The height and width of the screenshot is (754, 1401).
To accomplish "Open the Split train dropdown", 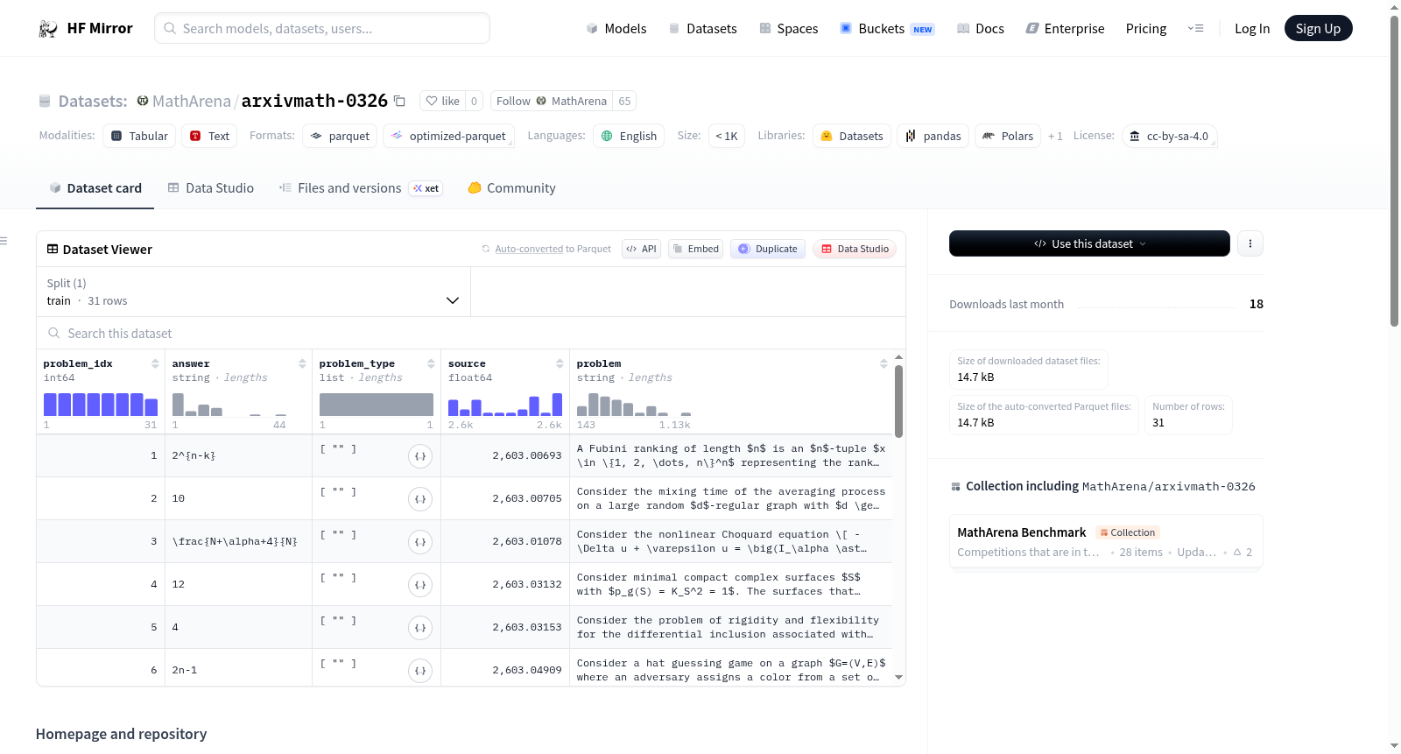I will tap(253, 292).
